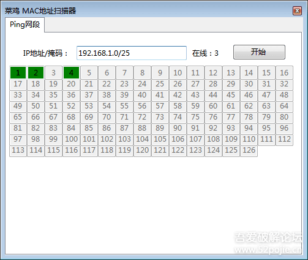Click the green online host cell 1
308x260 pixels.
[18, 72]
